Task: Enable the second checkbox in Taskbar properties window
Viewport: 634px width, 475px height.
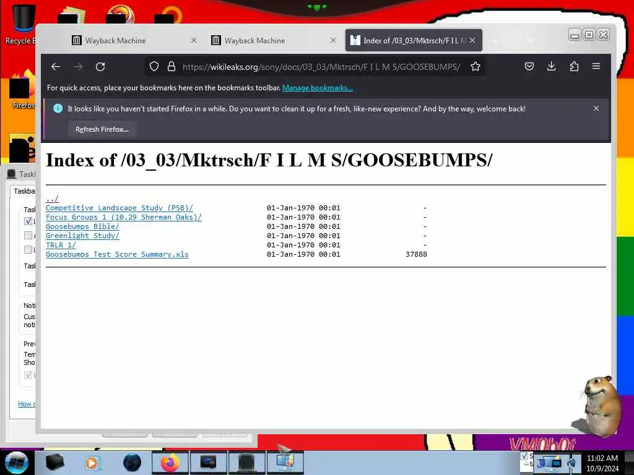Action: (x=28, y=235)
